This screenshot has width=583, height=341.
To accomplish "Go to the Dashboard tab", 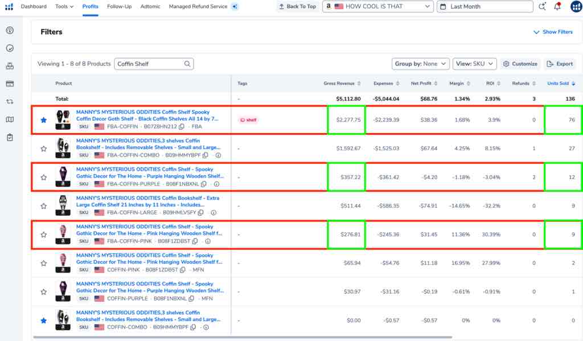I will click(x=34, y=6).
